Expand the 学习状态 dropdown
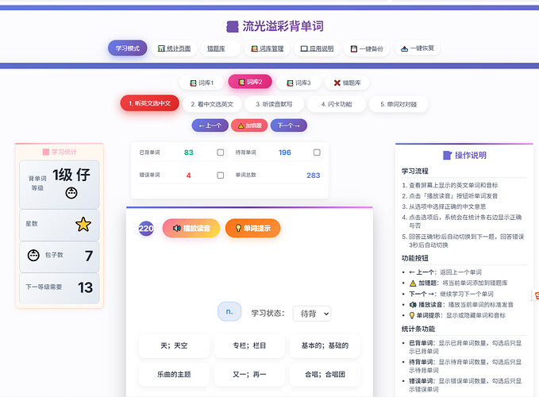Viewport: 539px width, 397px height. coord(311,314)
